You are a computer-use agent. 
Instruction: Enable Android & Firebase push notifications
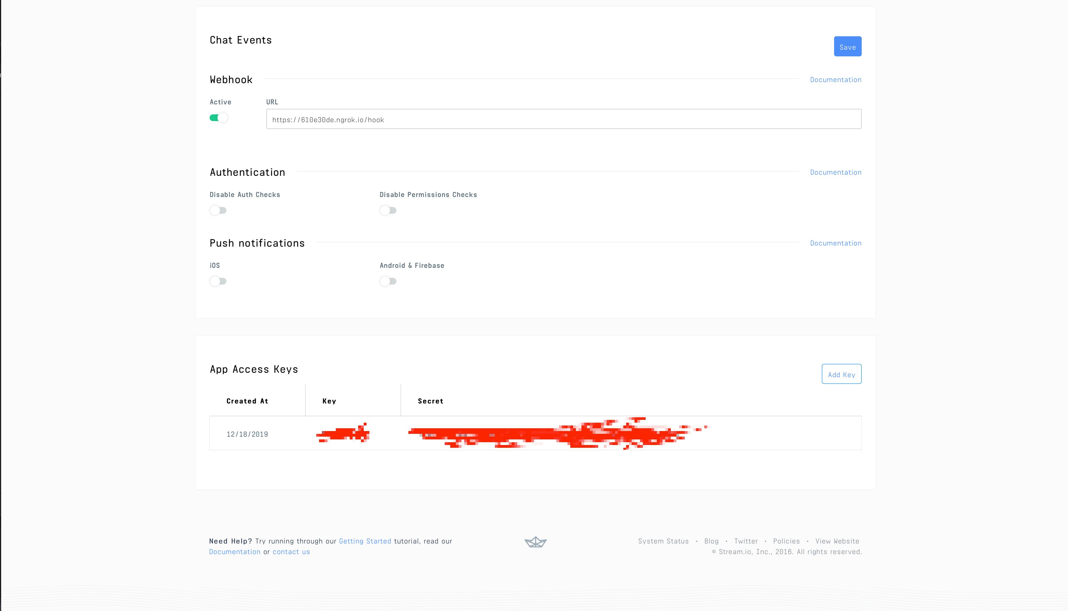(387, 281)
